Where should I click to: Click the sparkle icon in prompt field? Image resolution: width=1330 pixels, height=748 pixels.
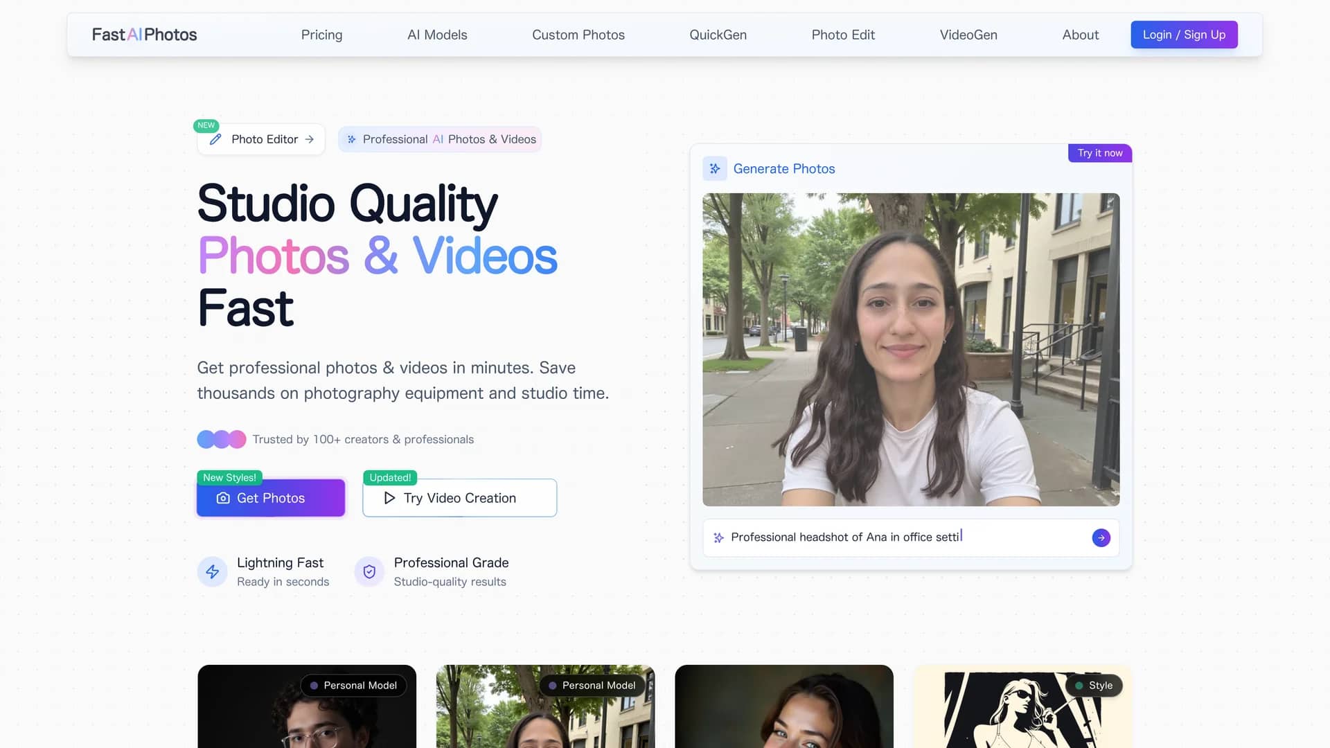[718, 537]
